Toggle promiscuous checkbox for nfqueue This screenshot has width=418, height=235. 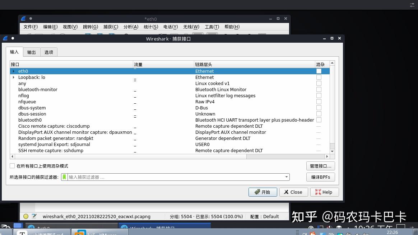319,102
